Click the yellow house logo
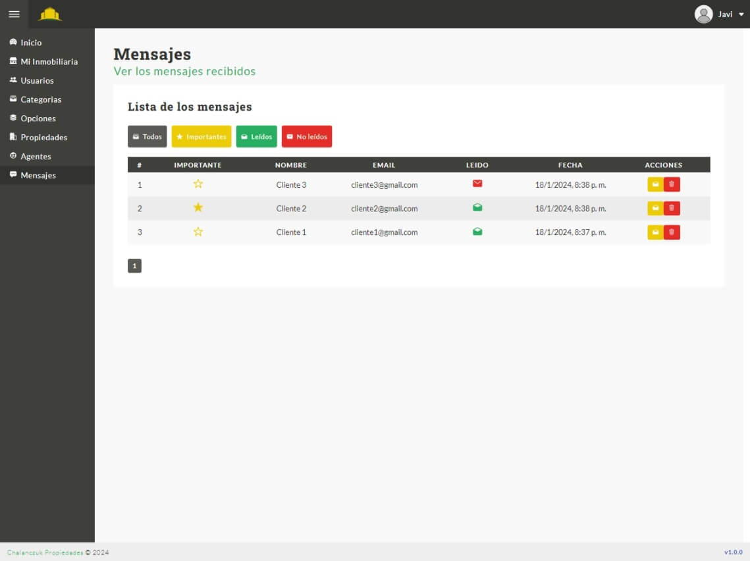The height and width of the screenshot is (561, 750). (50, 14)
